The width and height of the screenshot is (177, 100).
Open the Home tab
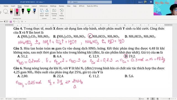[6, 6]
